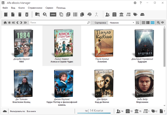
Task: Switch to simple list view mode
Action: [x=143, y=22]
